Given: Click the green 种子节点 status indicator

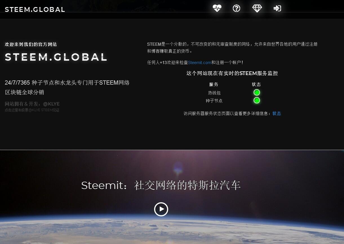Looking at the screenshot, I should click(x=257, y=100).
